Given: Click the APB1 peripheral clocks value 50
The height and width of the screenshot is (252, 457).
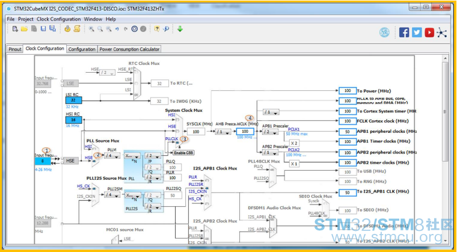Looking at the screenshot, I should pos(348,132).
